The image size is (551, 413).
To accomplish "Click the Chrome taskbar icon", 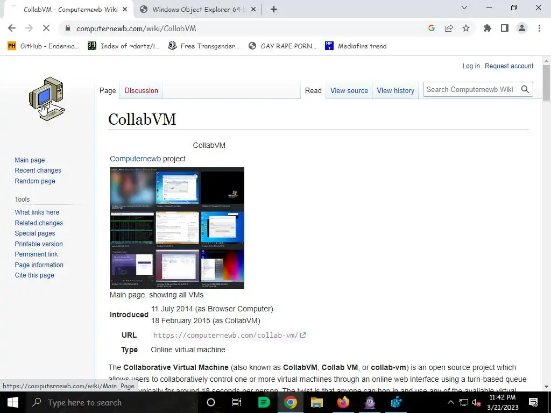I will tap(290, 402).
